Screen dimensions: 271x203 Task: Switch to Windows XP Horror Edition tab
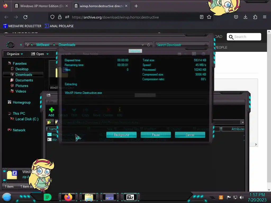42,6
